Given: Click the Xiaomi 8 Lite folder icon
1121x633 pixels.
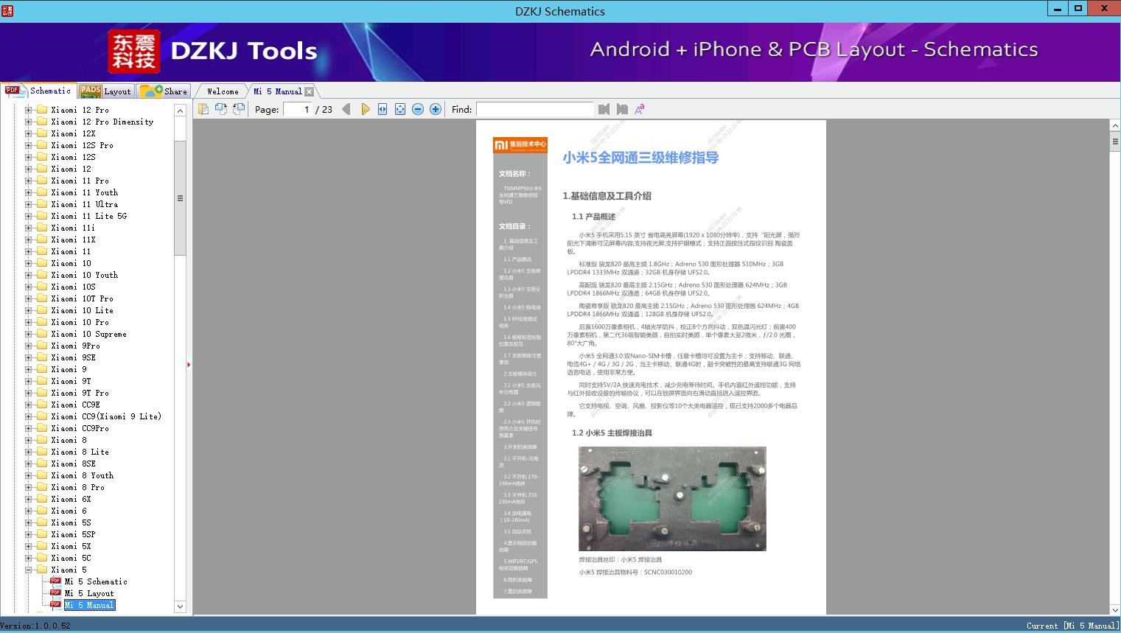Looking at the screenshot, I should (42, 452).
